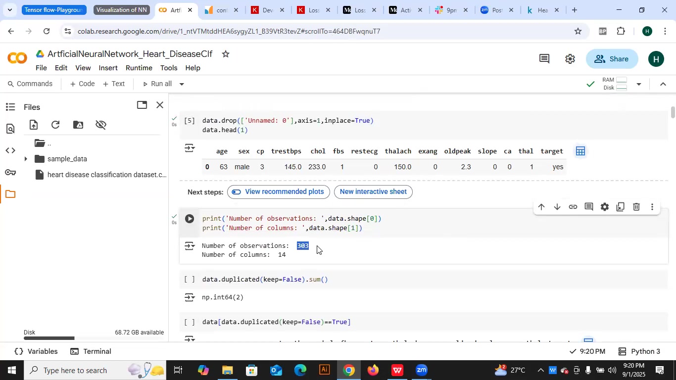Move the selected cell down
This screenshot has height=380, width=676.
click(557, 207)
